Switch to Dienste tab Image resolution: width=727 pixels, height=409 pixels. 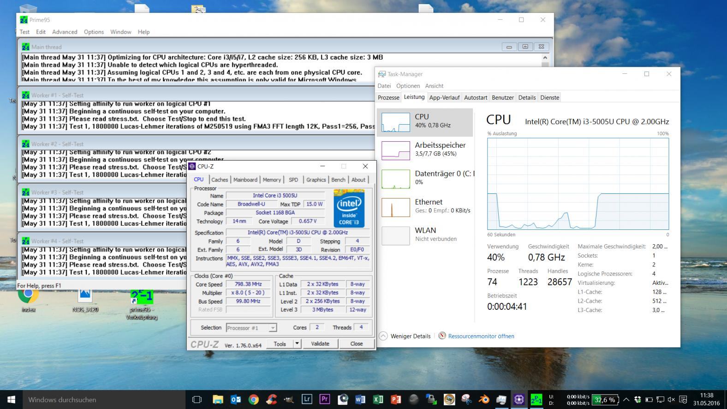[x=549, y=97]
